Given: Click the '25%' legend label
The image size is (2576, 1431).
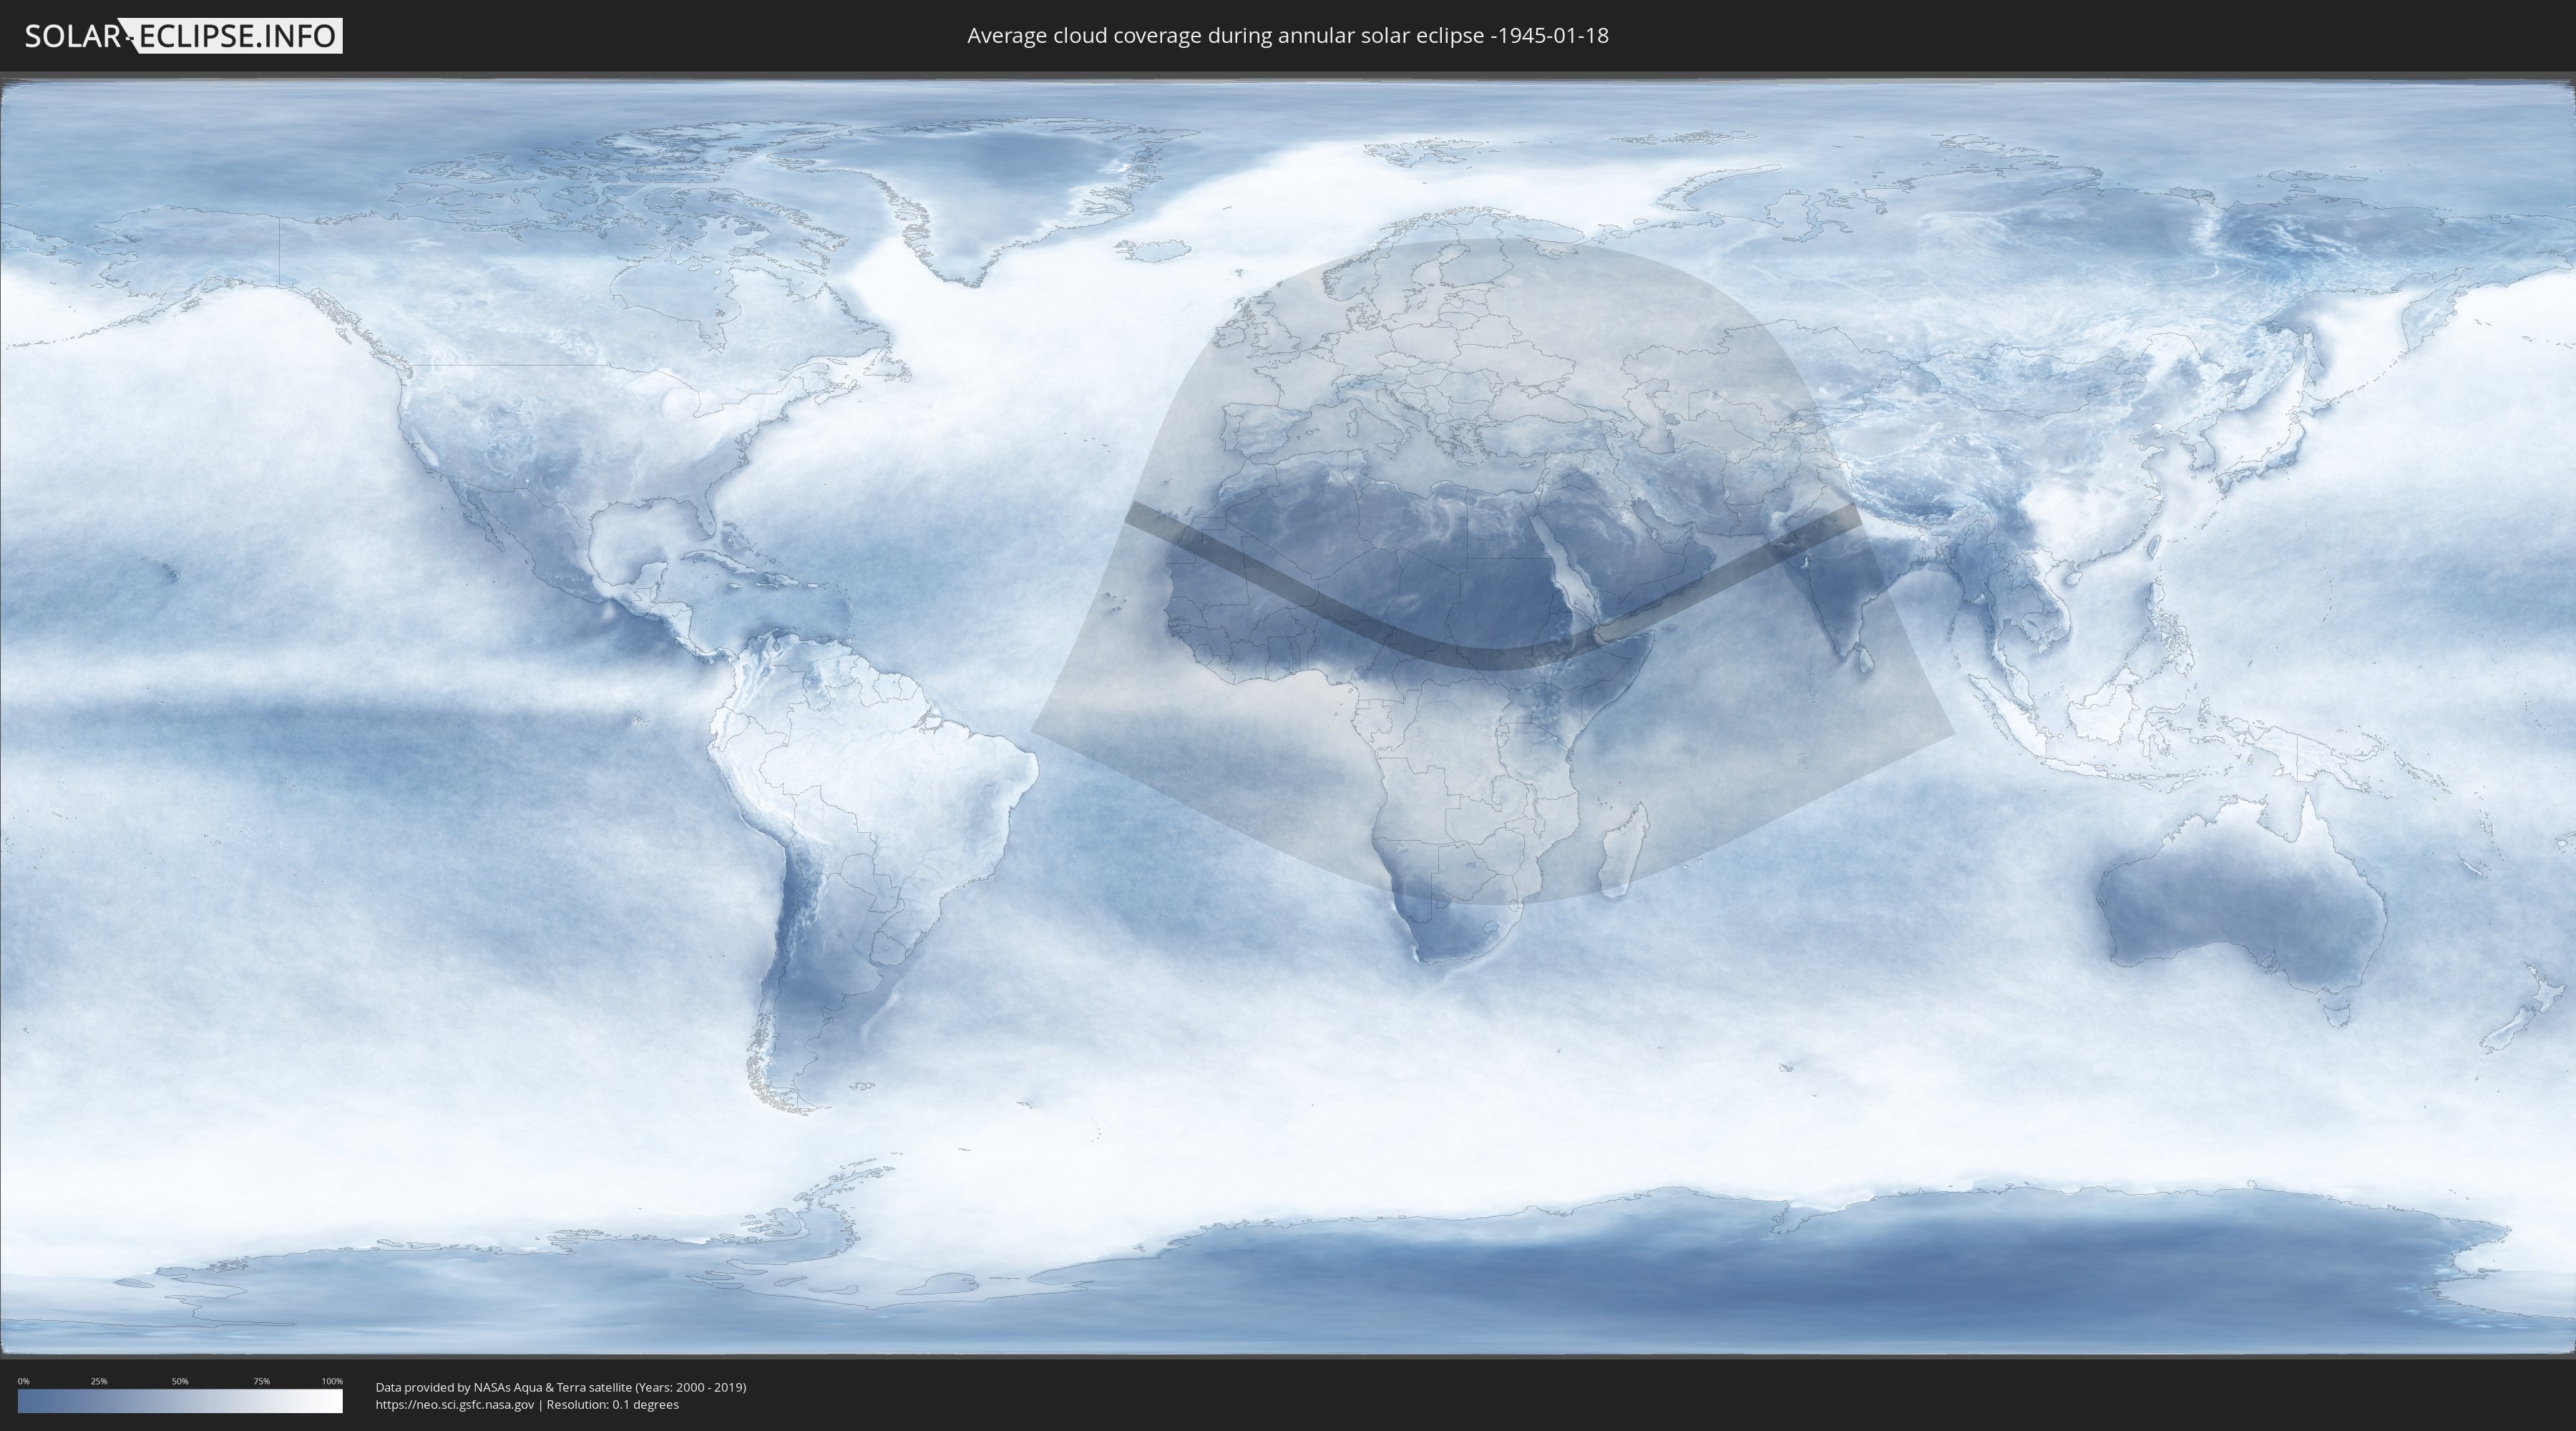Looking at the screenshot, I should point(99,1381).
